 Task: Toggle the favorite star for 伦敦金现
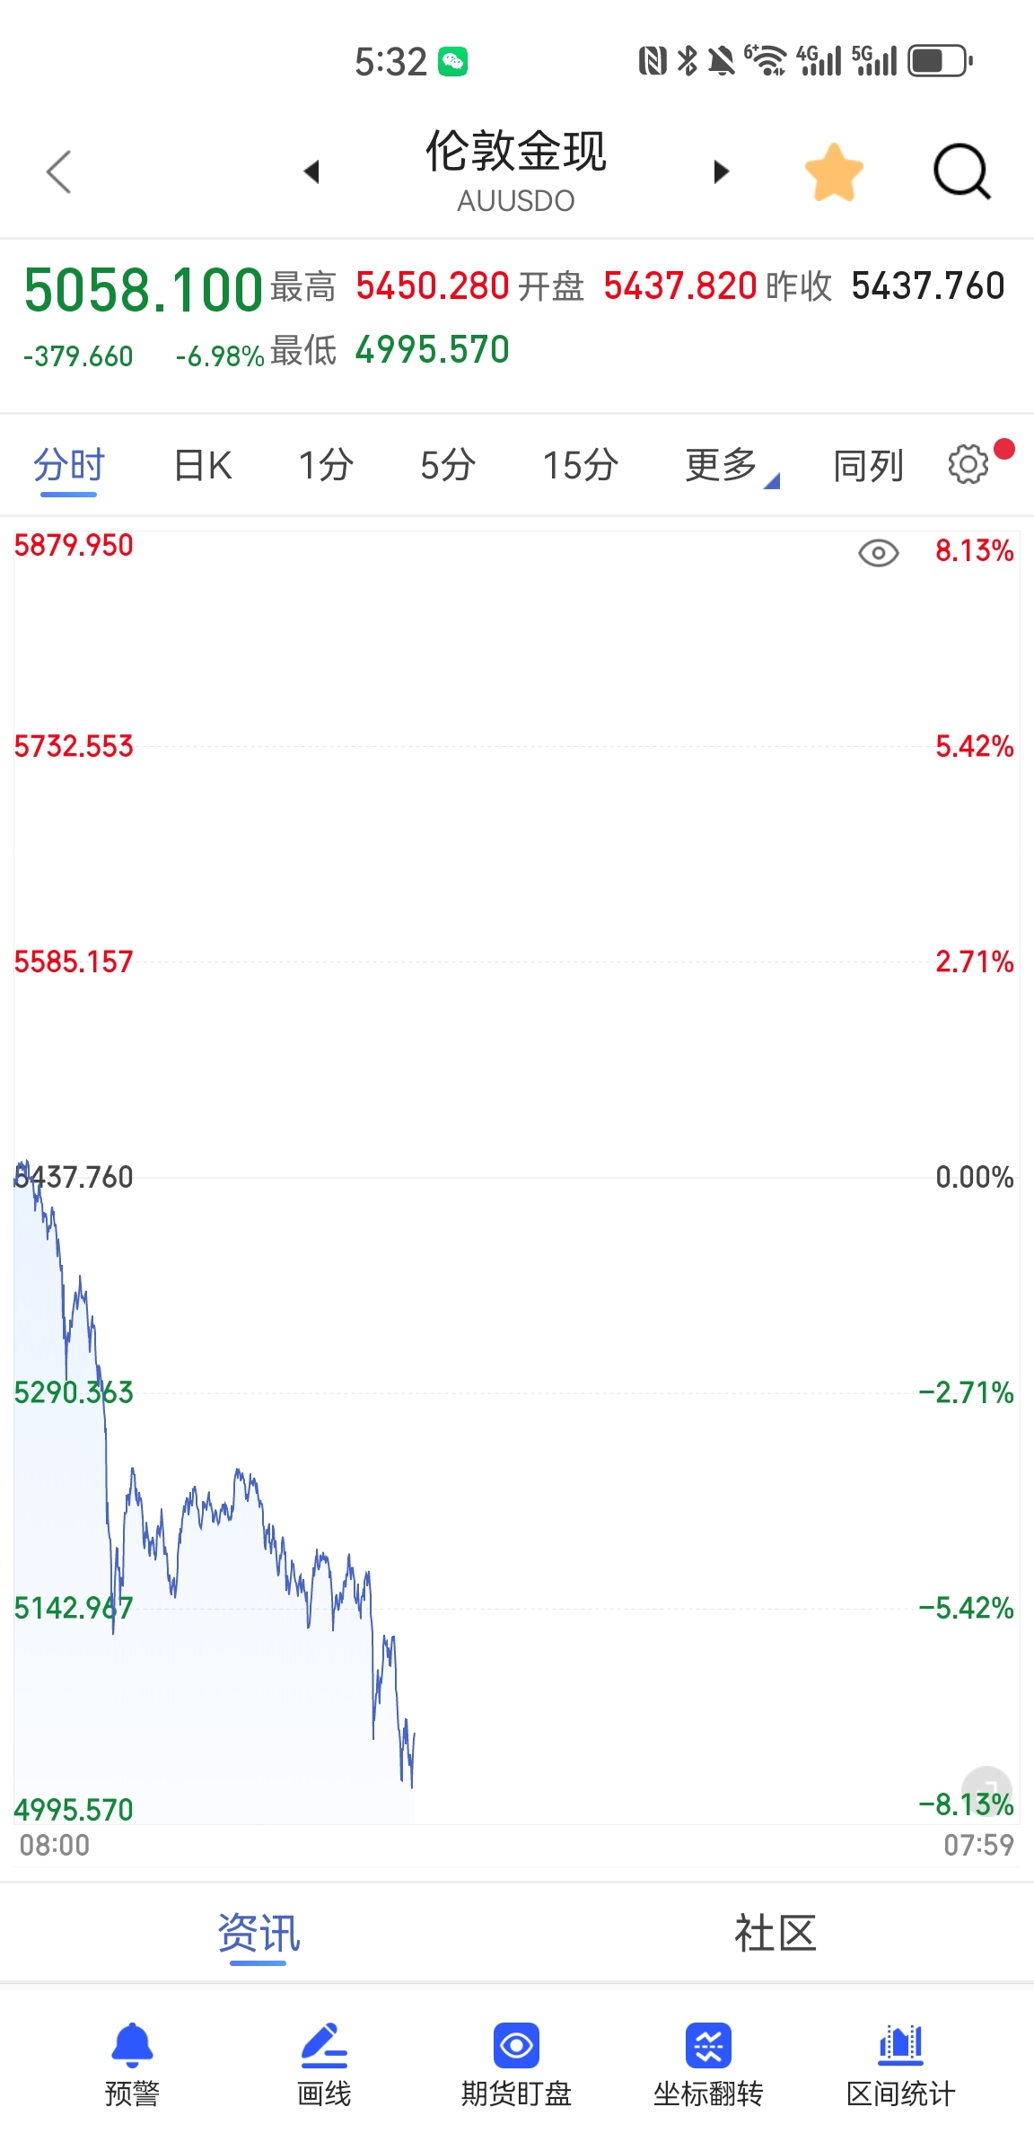click(x=834, y=171)
